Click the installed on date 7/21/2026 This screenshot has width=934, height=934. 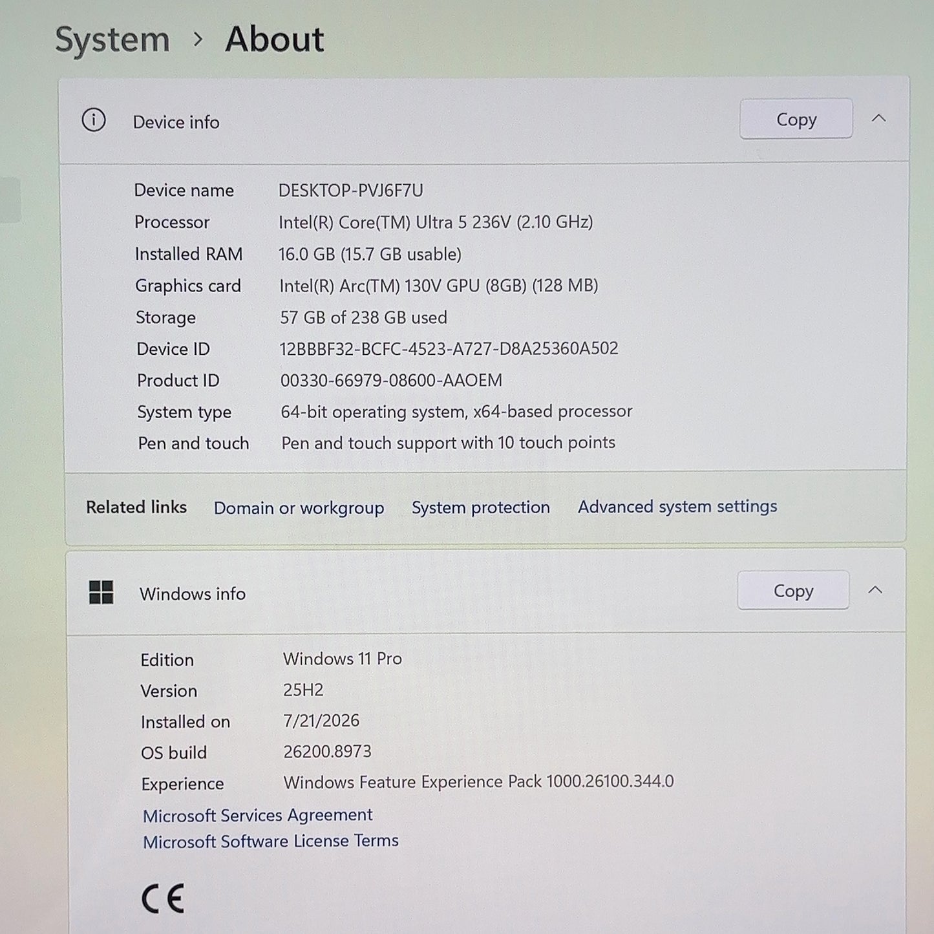(x=321, y=721)
